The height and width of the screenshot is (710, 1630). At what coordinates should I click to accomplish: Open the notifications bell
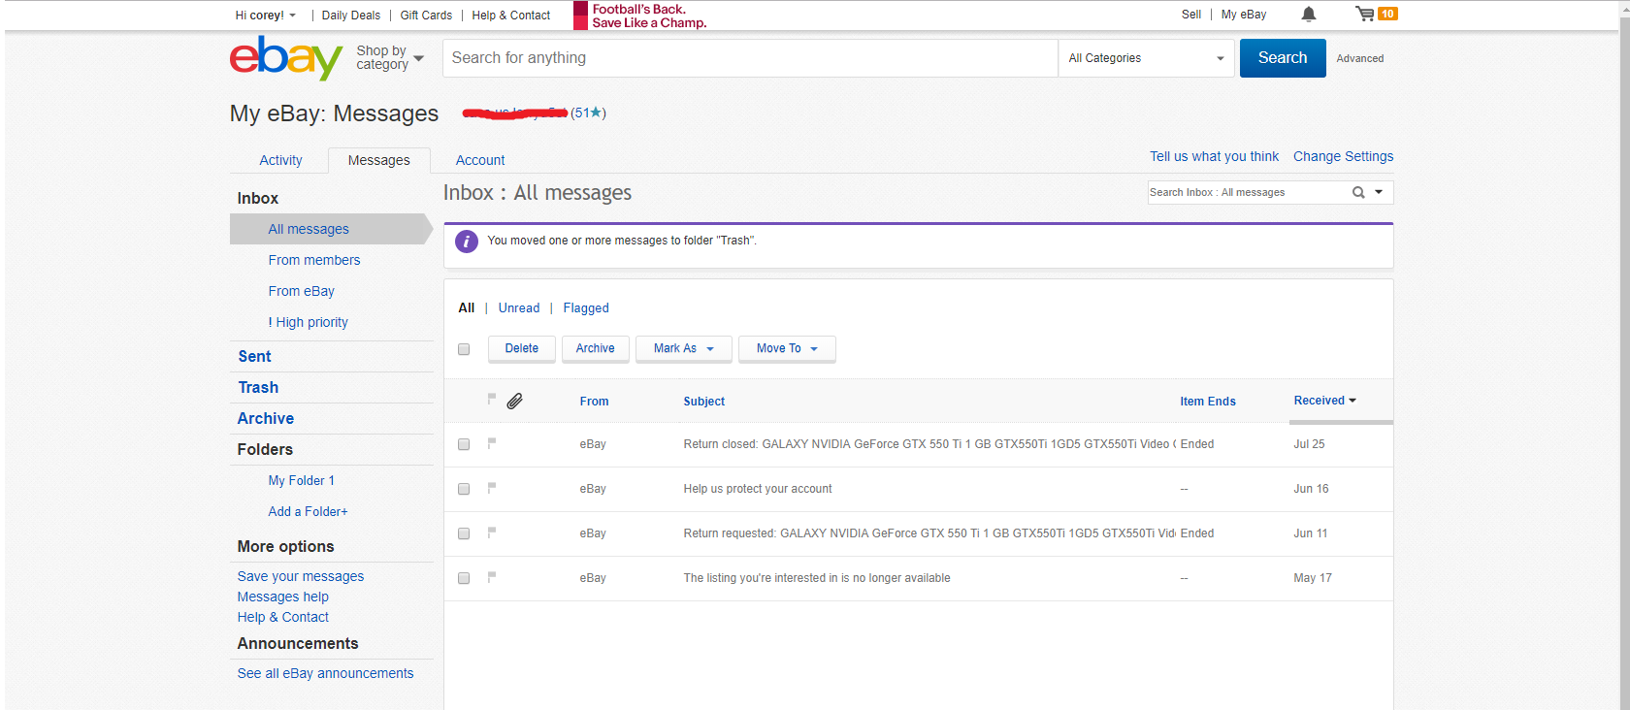[1309, 15]
